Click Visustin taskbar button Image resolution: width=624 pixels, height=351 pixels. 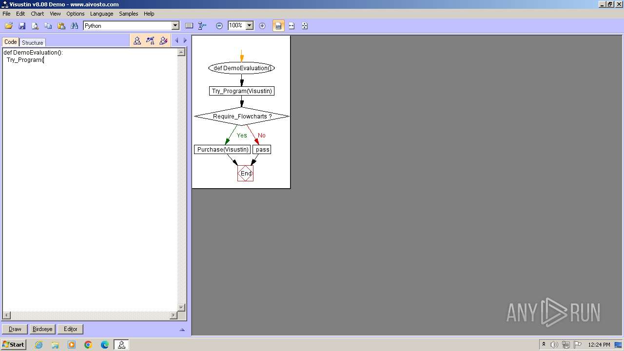click(x=121, y=345)
